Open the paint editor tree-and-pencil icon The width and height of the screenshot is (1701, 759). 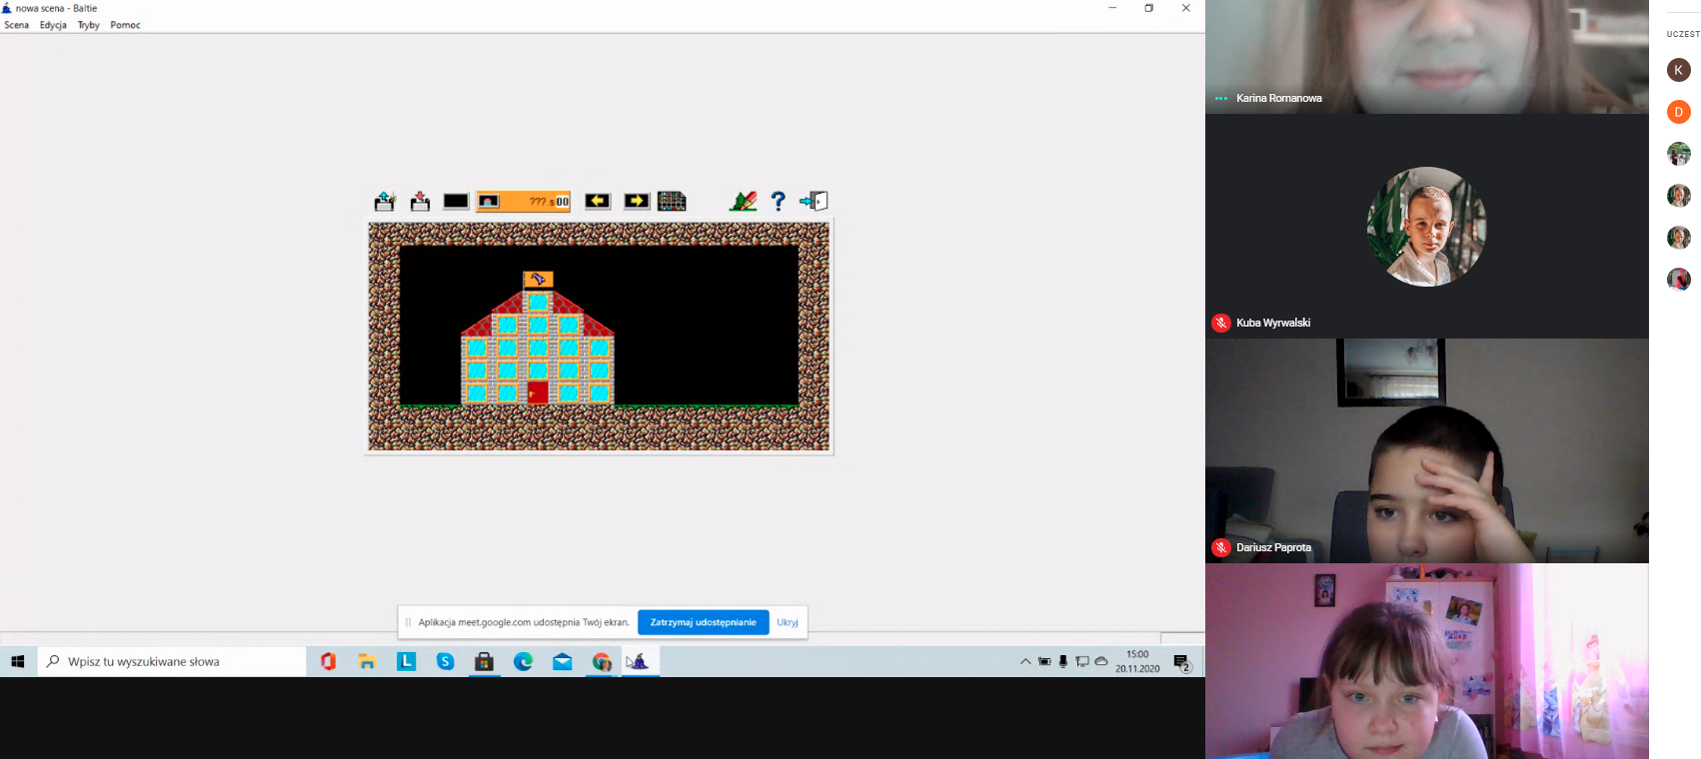click(x=743, y=201)
